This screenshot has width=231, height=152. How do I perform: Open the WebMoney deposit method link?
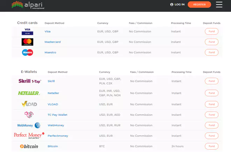[x=56, y=125]
